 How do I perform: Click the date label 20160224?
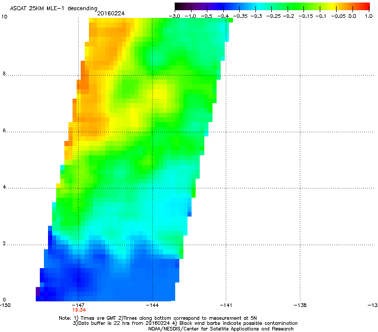click(x=111, y=13)
